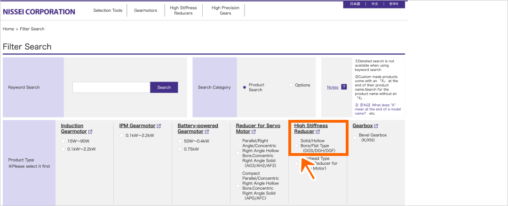This screenshot has height=206, width=508.
Task: Click the Keyword Search text field
Action: click(x=111, y=87)
